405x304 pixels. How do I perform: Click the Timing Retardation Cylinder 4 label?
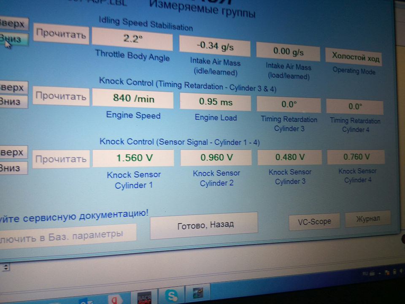[355, 125]
